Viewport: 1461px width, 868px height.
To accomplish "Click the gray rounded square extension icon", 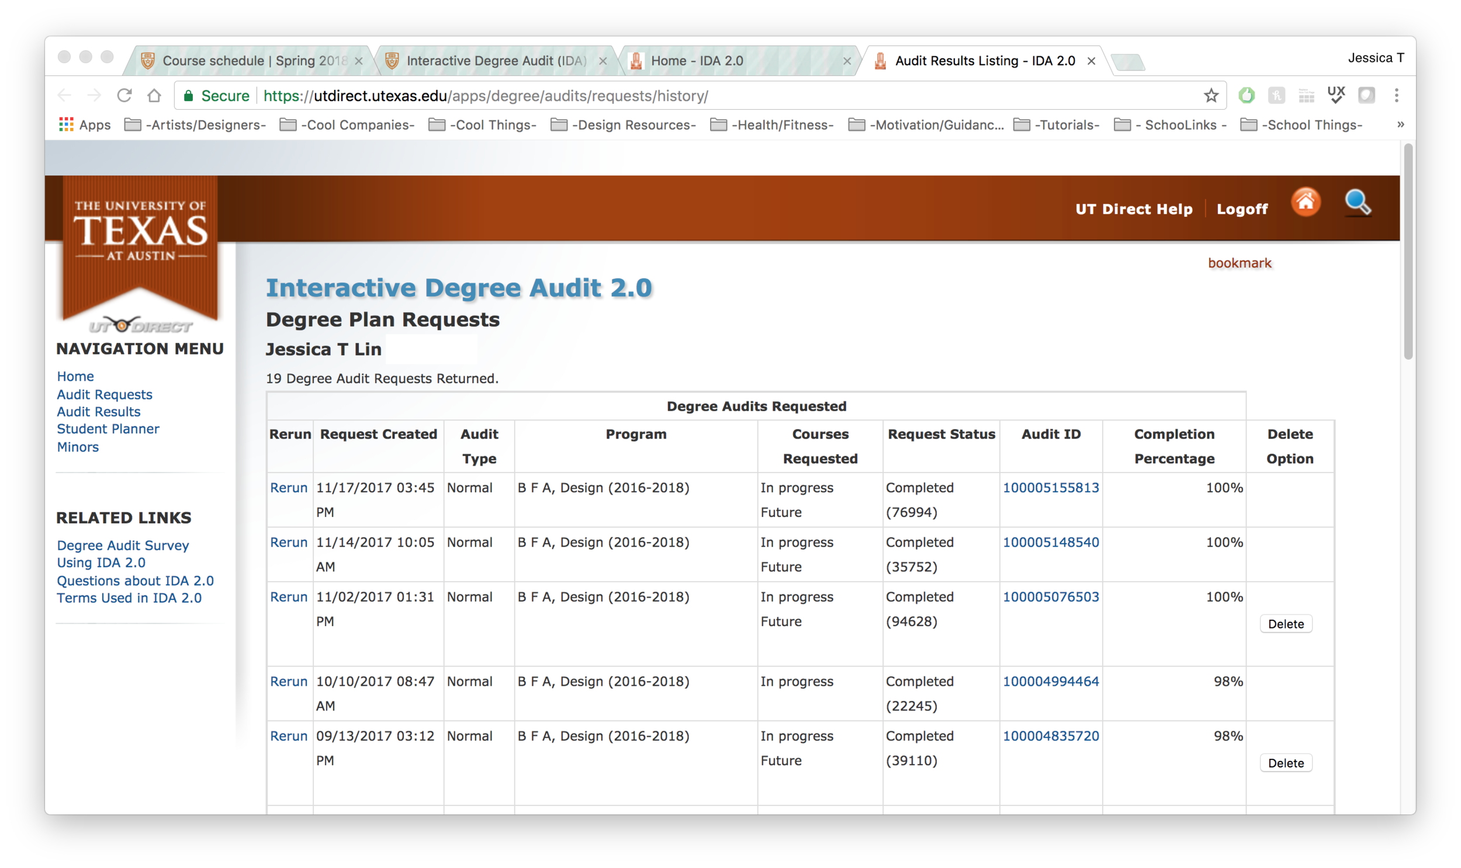I will (x=1366, y=95).
